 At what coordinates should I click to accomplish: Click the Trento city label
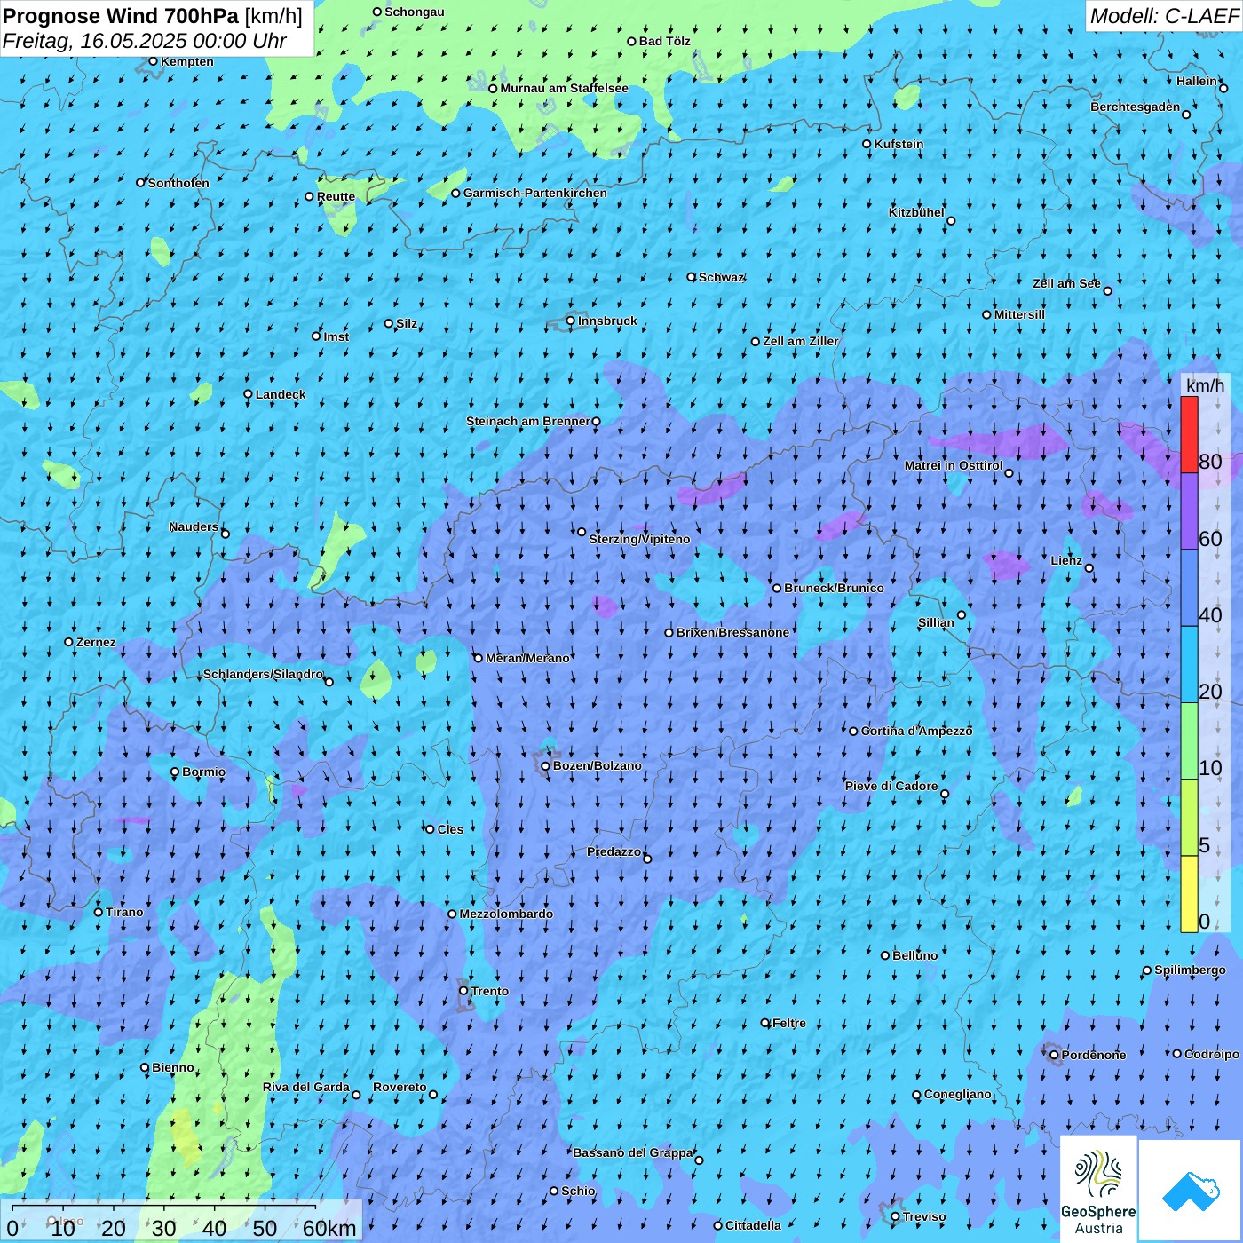pos(490,991)
